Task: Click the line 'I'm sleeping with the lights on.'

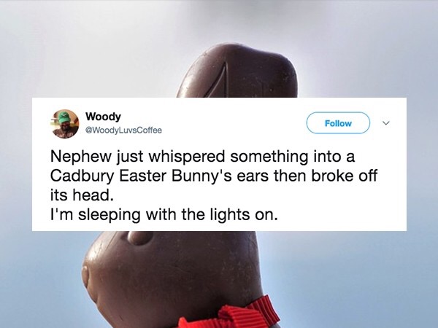Action: click(164, 214)
